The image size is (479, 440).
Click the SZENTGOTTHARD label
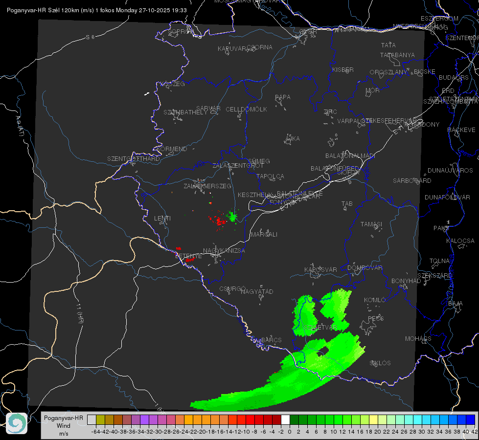134,159
